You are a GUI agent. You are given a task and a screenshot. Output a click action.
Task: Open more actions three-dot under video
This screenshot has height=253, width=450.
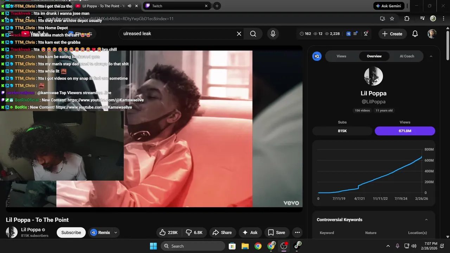(x=297, y=233)
